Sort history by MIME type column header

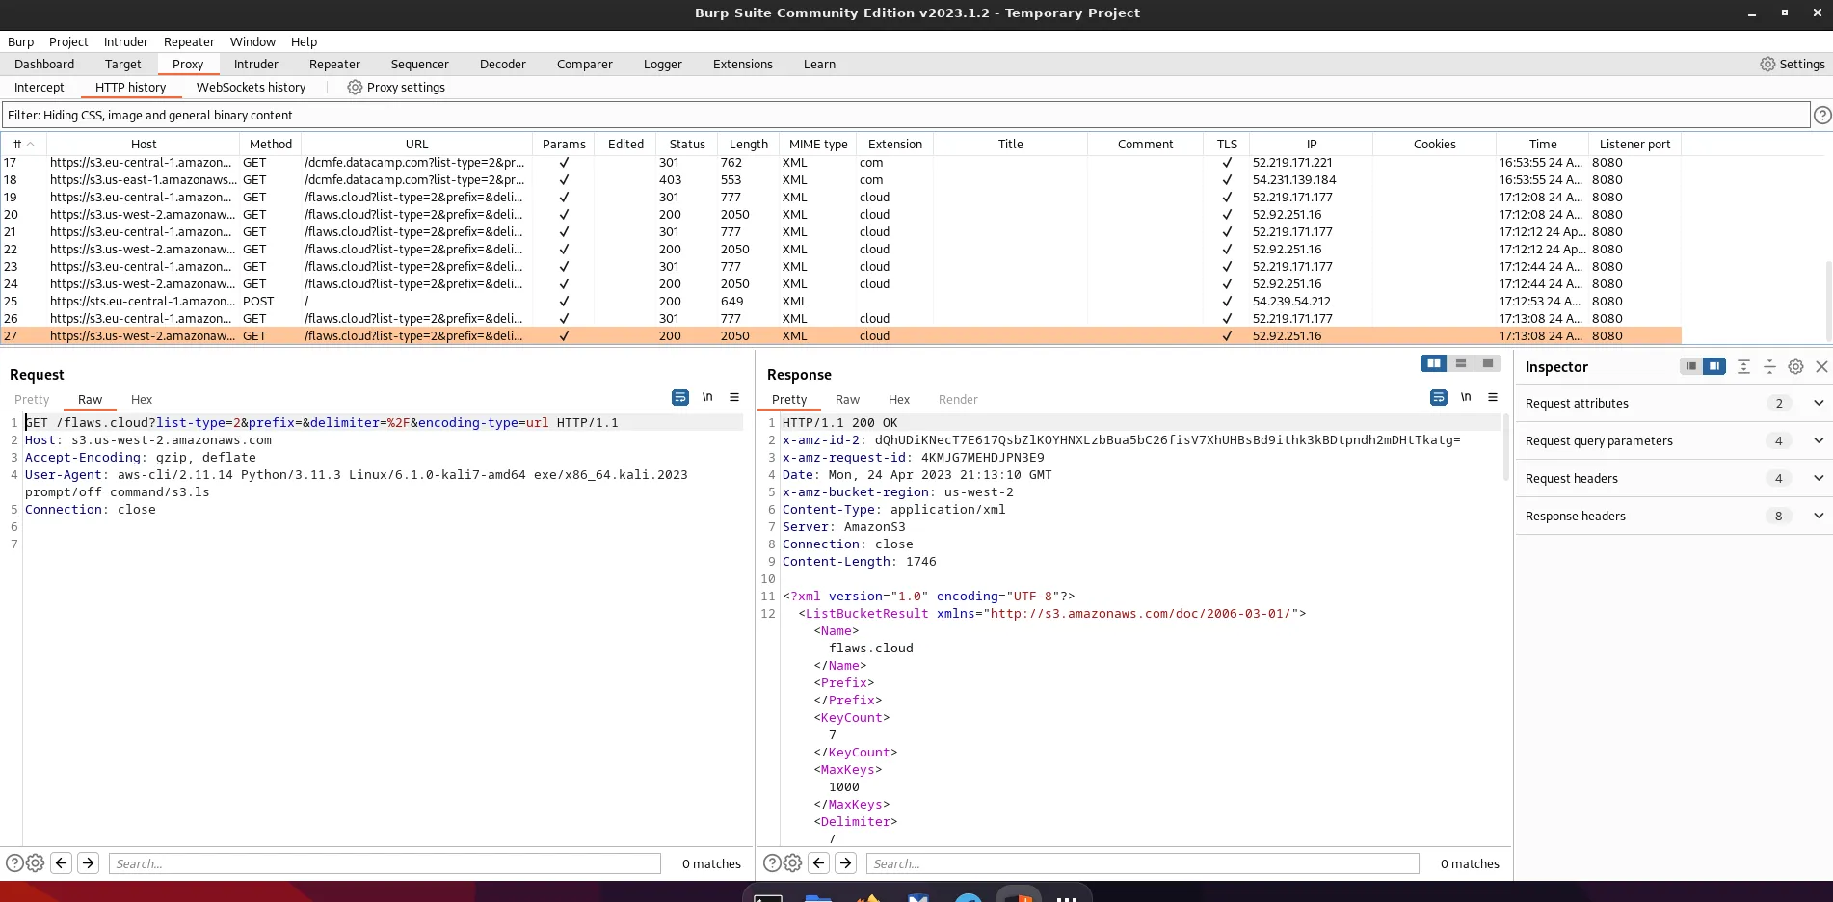818,144
